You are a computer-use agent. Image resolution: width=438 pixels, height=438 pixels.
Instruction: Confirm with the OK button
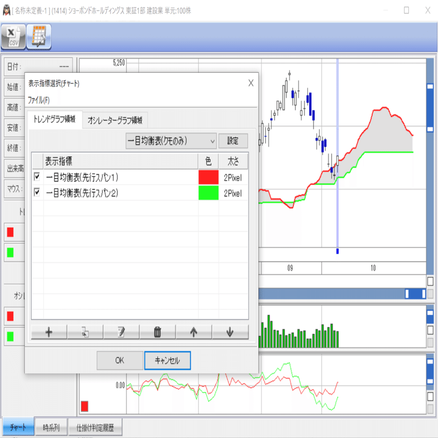[x=120, y=360]
